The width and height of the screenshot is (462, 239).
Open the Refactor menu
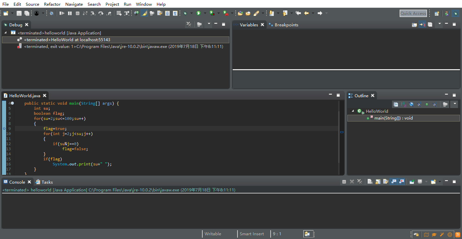(52, 4)
